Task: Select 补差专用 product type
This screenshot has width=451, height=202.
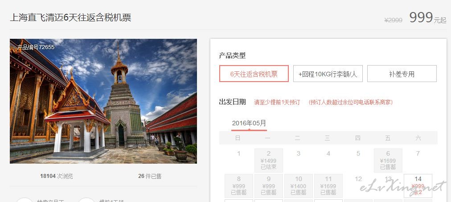Action: click(402, 74)
